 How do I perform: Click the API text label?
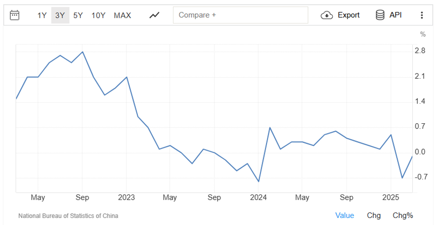pos(396,15)
